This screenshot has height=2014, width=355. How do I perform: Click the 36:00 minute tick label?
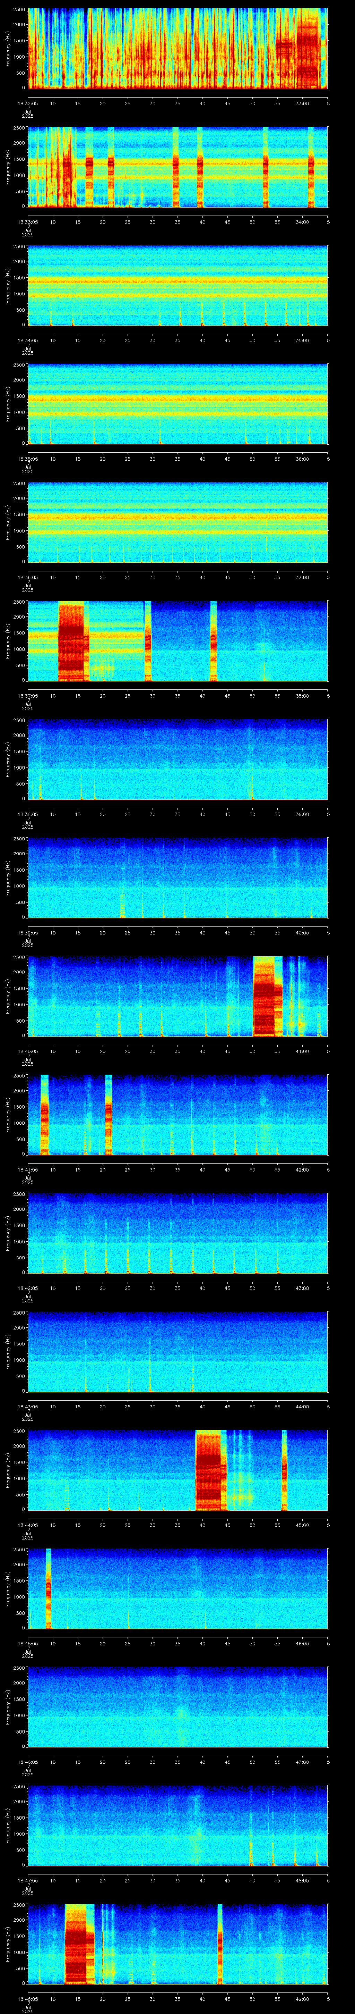303,458
